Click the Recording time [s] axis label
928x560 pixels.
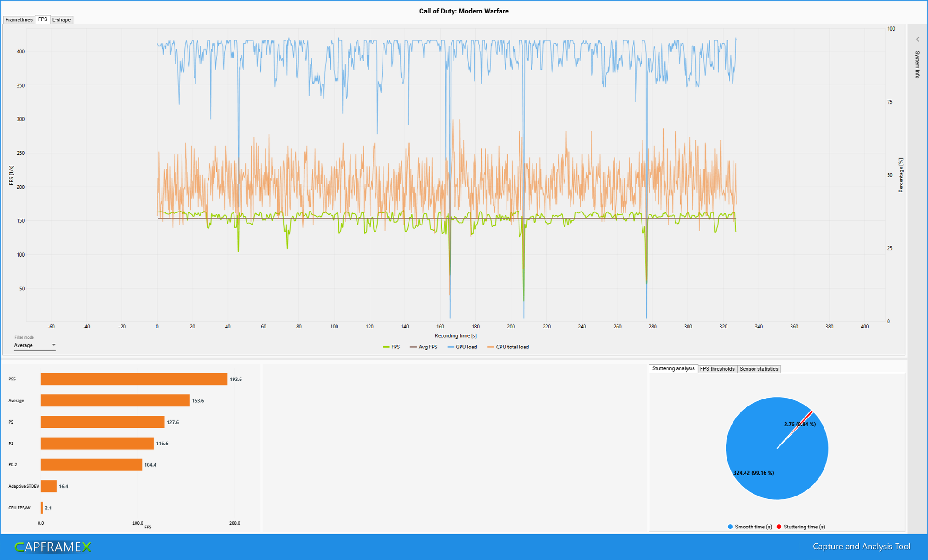pyautogui.click(x=455, y=335)
